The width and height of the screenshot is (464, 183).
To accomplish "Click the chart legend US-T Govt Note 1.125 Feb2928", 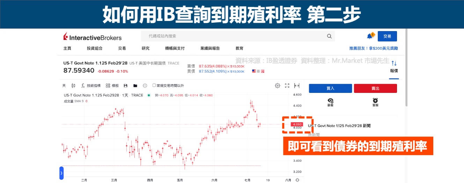I will 91,95.
